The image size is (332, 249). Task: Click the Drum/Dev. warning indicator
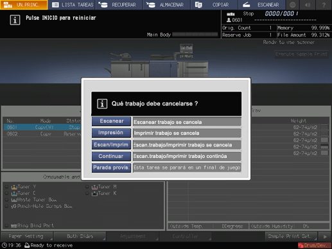point(314,245)
